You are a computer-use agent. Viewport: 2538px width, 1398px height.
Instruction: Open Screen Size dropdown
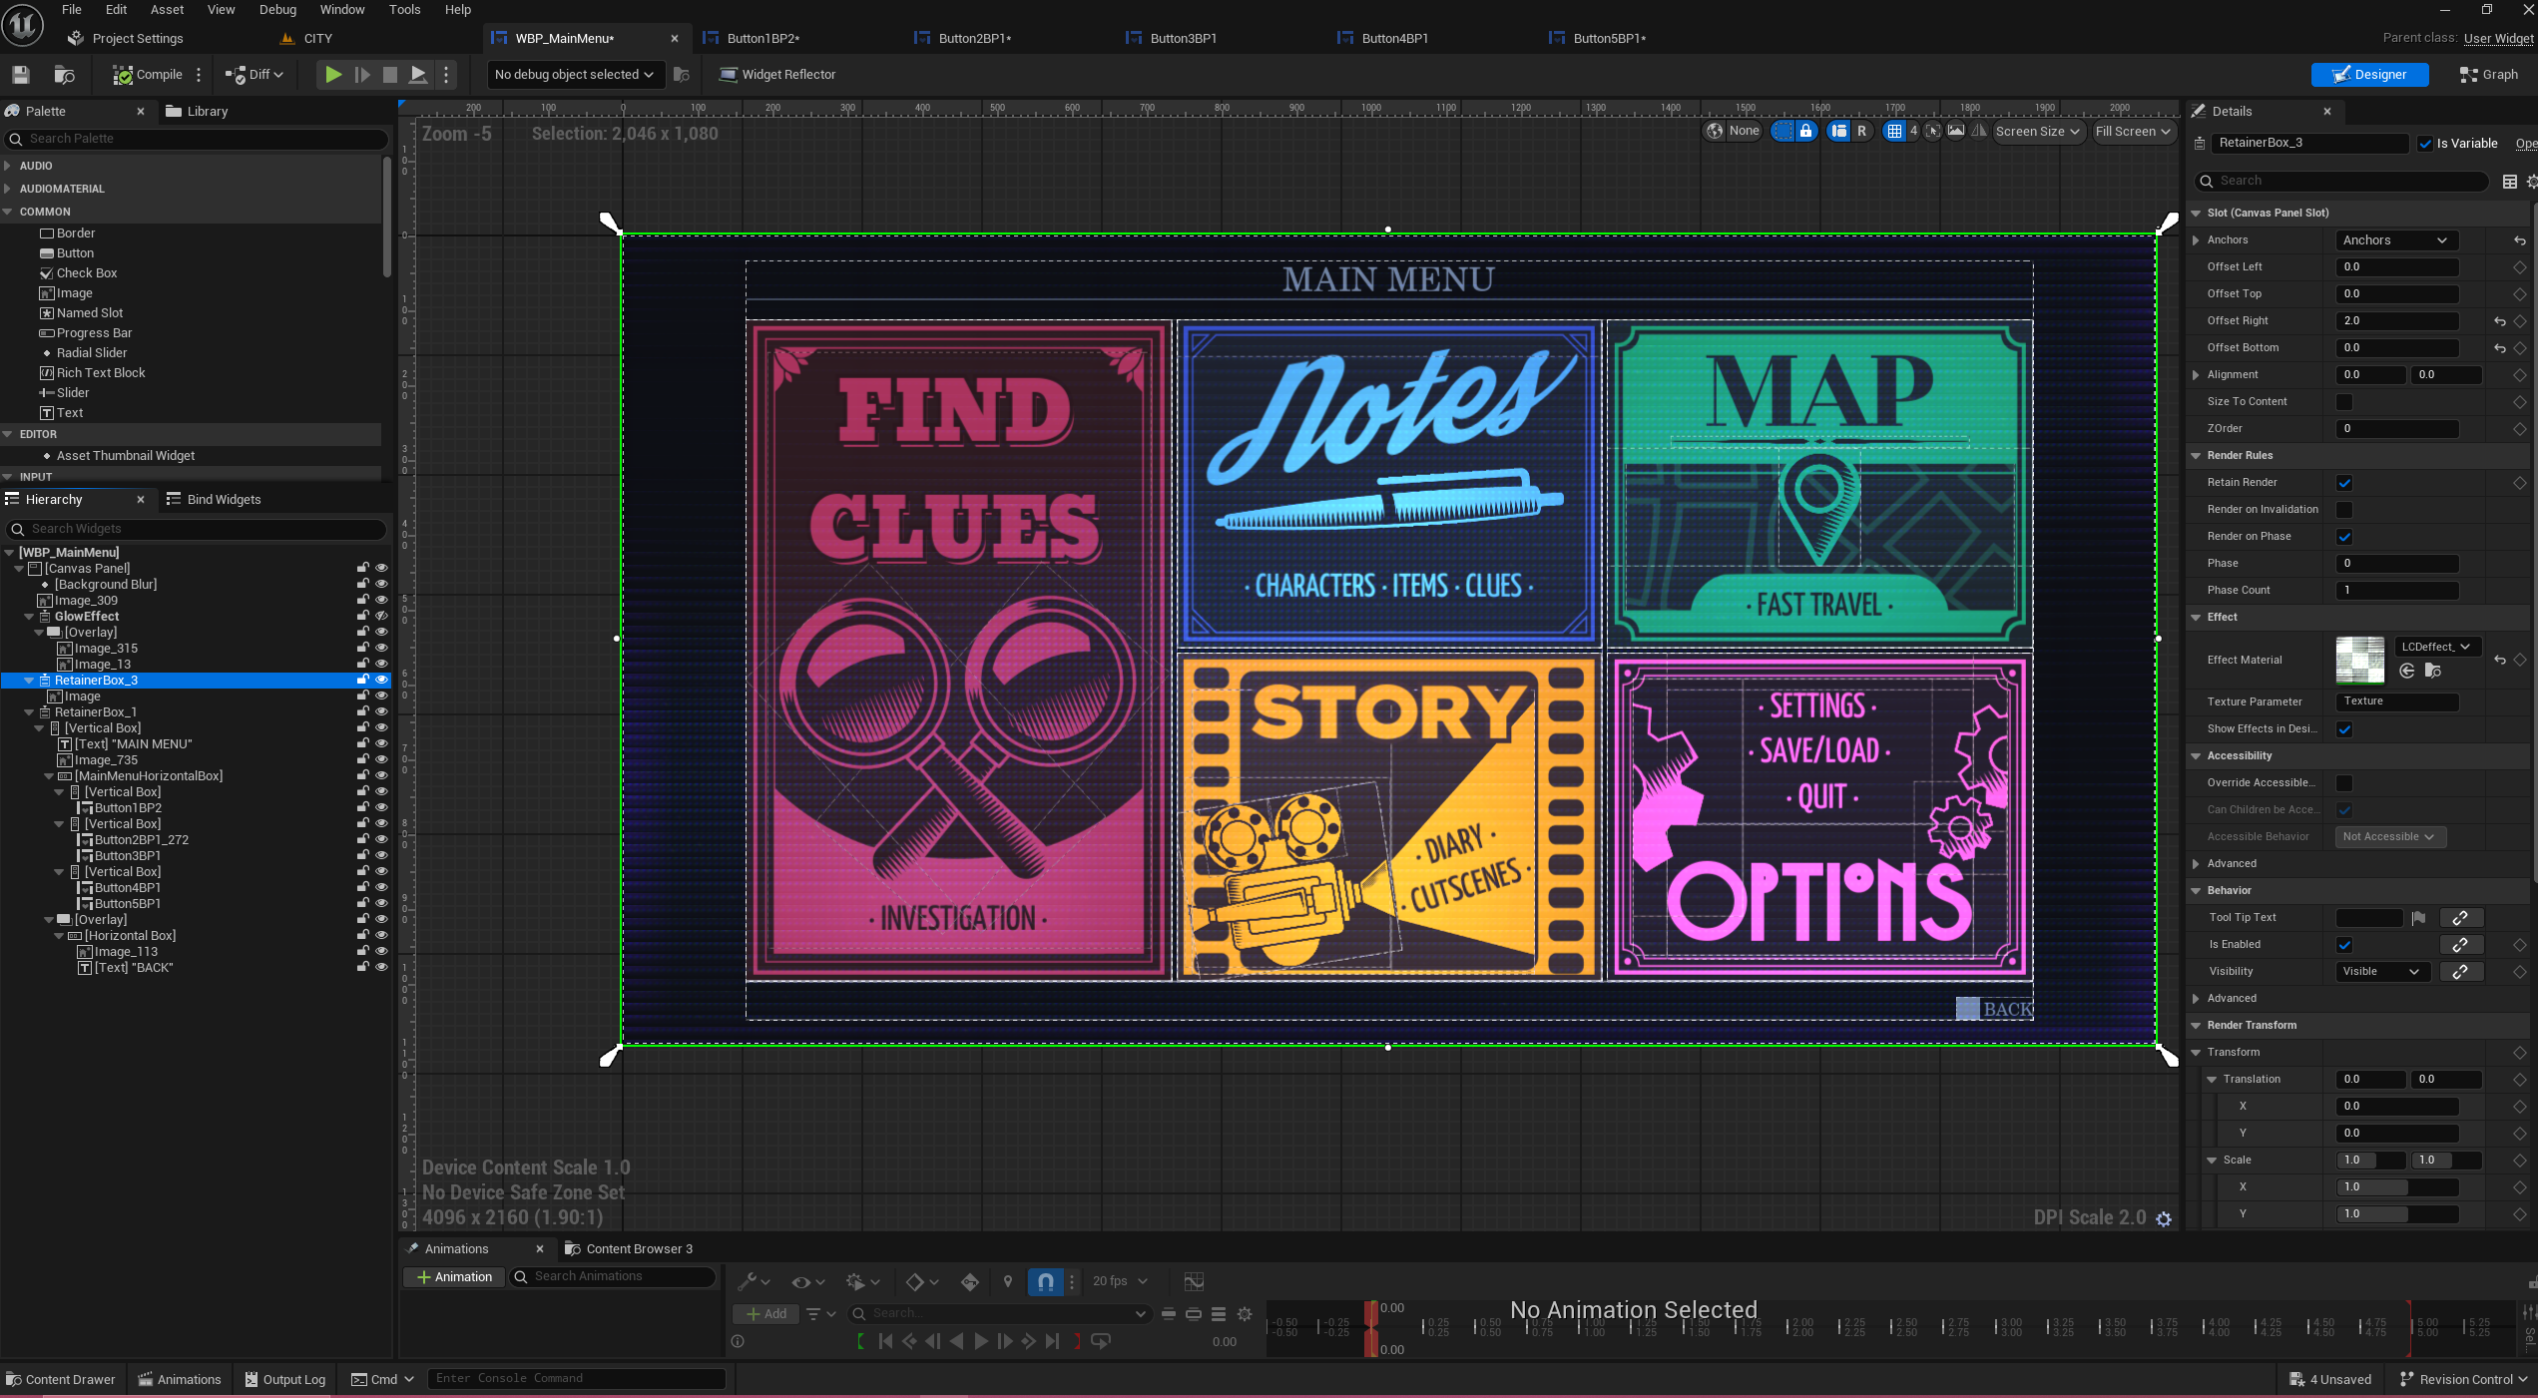tap(2038, 131)
